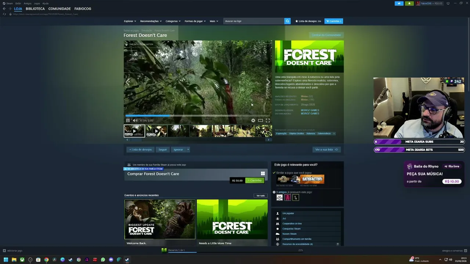Seek along the trailer progress bar
The image size is (470, 264).
click(198, 115)
